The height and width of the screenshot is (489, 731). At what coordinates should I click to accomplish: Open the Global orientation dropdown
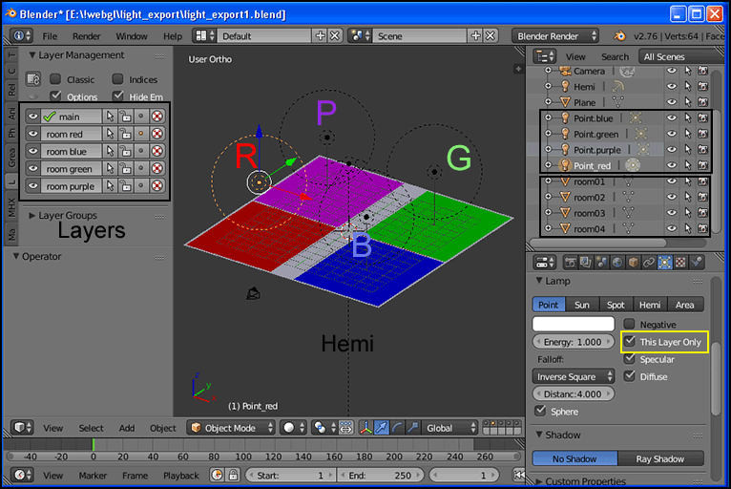pos(450,428)
